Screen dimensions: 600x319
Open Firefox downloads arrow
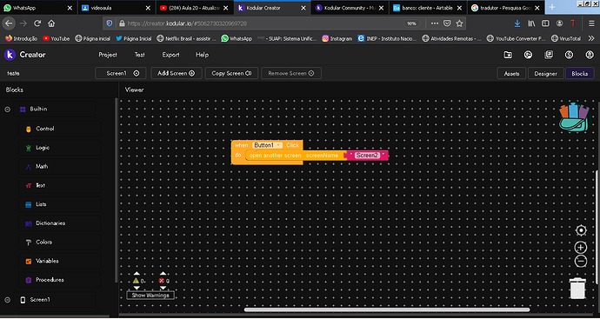point(517,23)
